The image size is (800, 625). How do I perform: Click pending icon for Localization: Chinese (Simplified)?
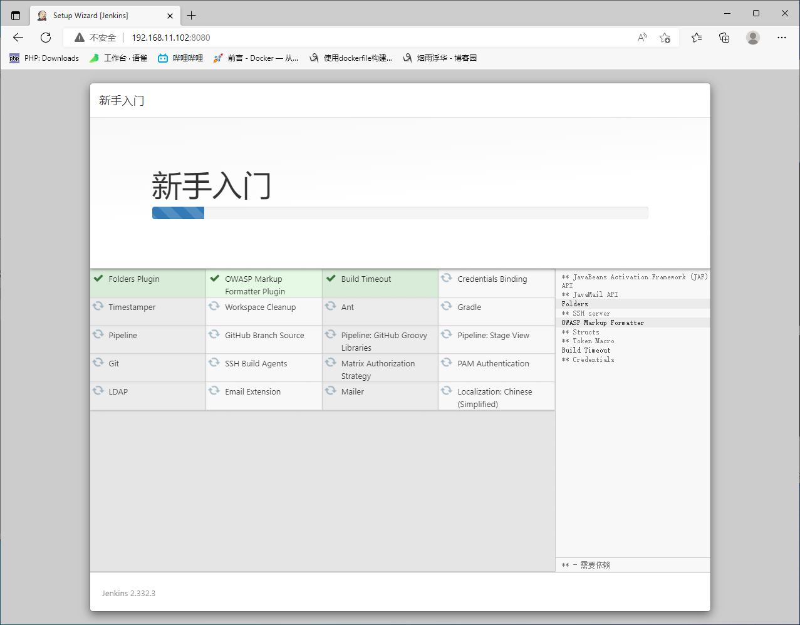447,391
